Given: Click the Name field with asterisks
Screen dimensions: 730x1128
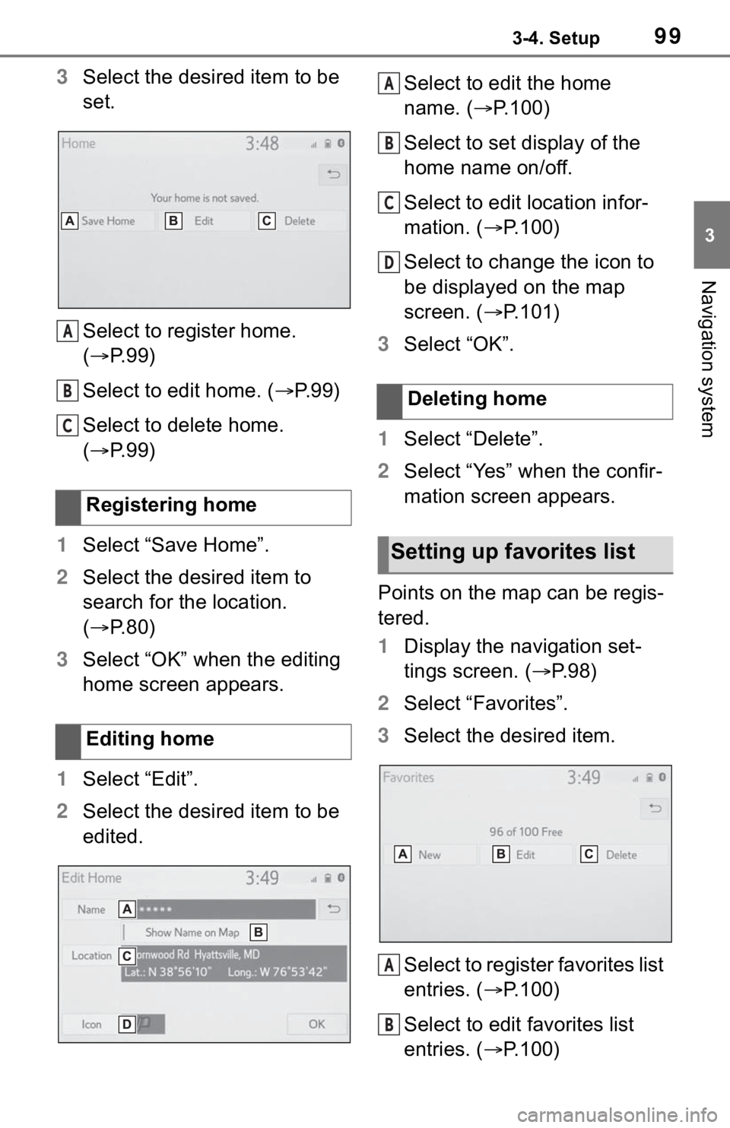Looking at the screenshot, I should 217,909.
